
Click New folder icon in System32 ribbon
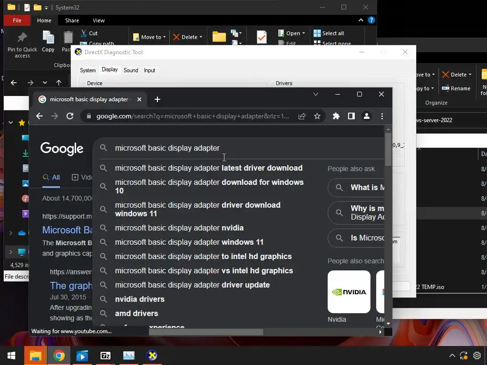(219, 37)
